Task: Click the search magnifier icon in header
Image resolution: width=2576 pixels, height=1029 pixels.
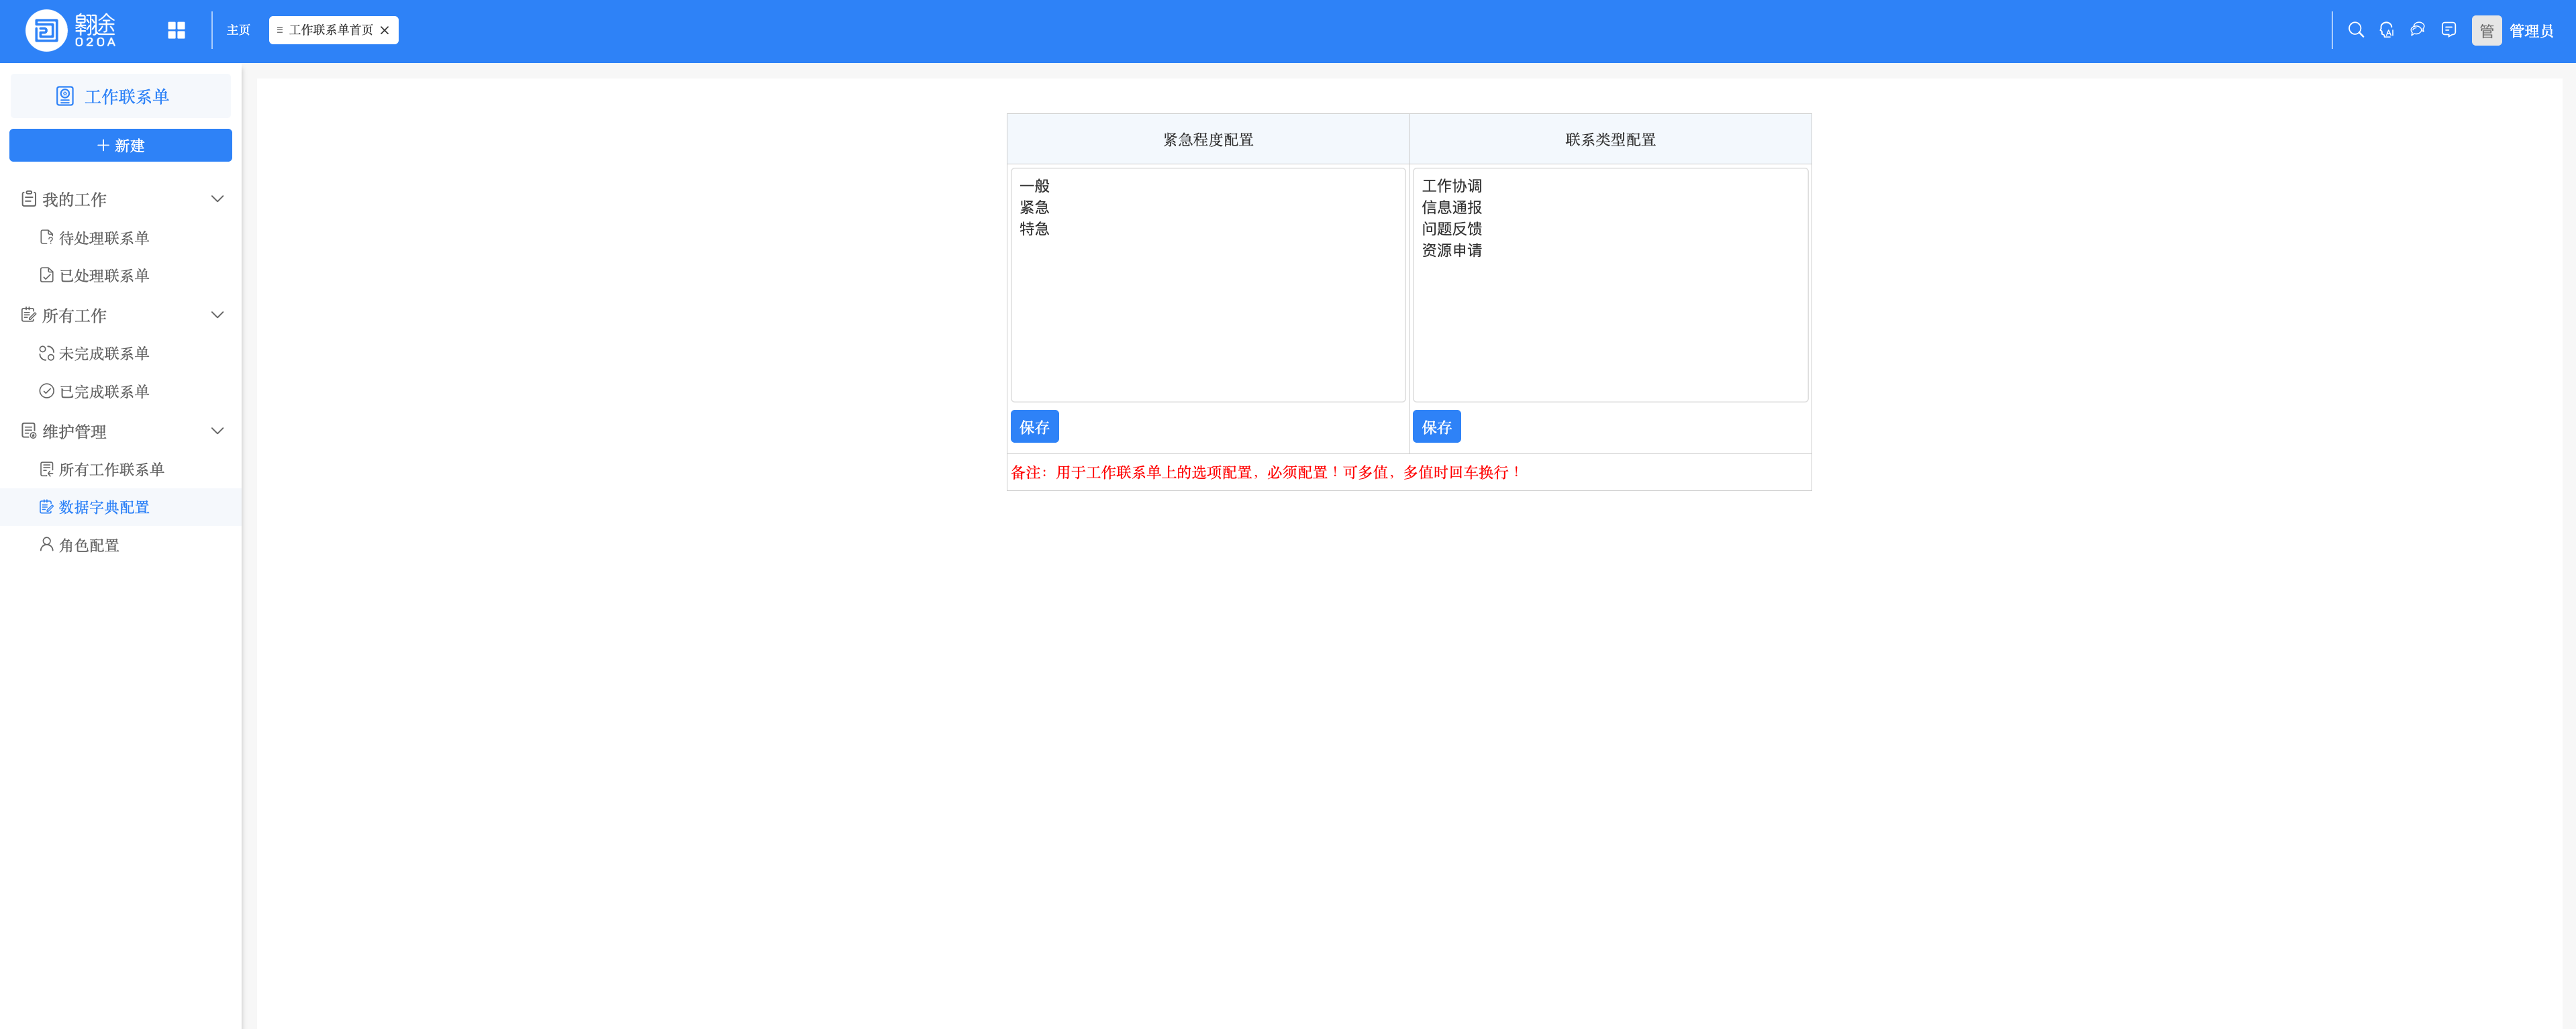Action: [x=2356, y=30]
